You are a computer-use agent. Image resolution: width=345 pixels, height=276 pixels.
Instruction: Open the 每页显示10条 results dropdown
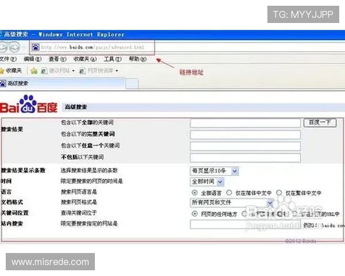[214, 171]
